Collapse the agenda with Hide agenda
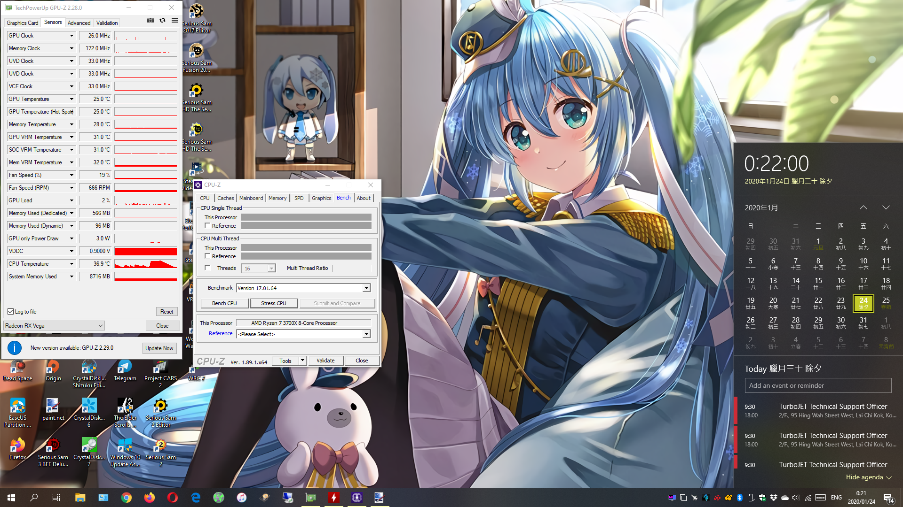The height and width of the screenshot is (507, 903). (x=869, y=477)
